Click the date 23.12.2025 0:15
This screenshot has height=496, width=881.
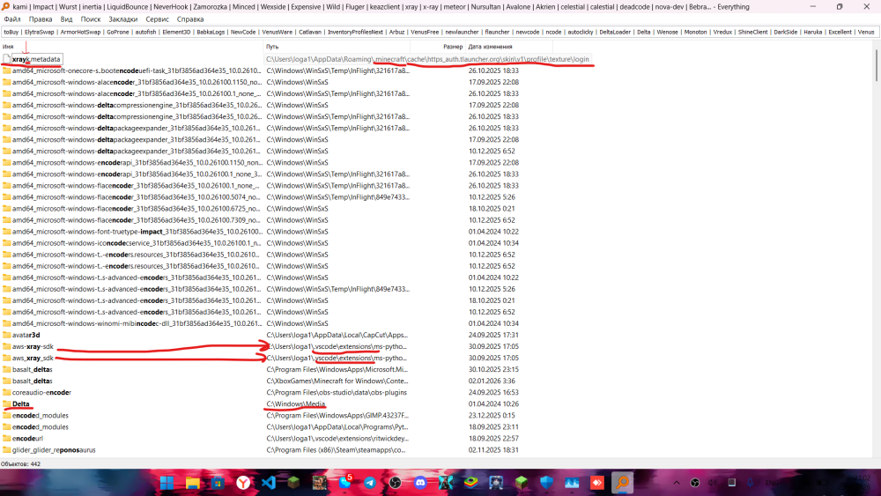pyautogui.click(x=492, y=416)
